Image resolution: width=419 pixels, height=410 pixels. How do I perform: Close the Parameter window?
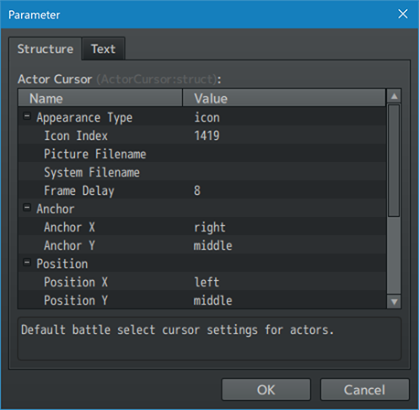[403, 14]
